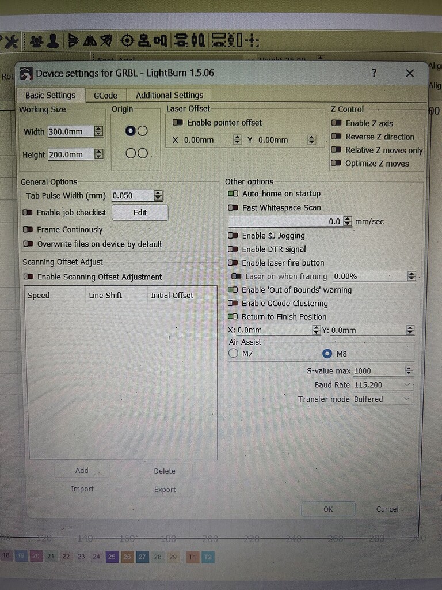This screenshot has height=590, width=442.
Task: Toggle Frame Continously option
Action: point(28,229)
